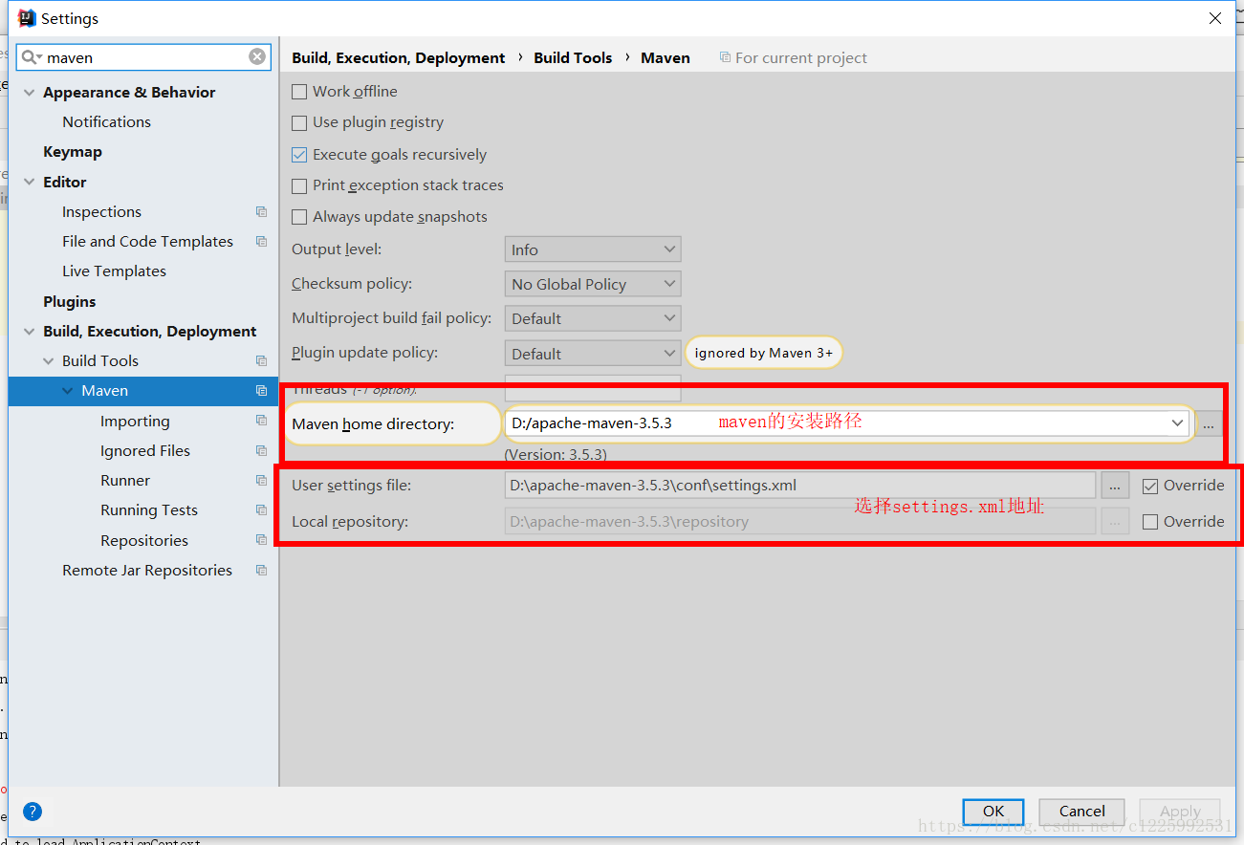Collapse the Build Tools tree node
Image resolution: width=1244 pixels, height=845 pixels.
tap(49, 360)
